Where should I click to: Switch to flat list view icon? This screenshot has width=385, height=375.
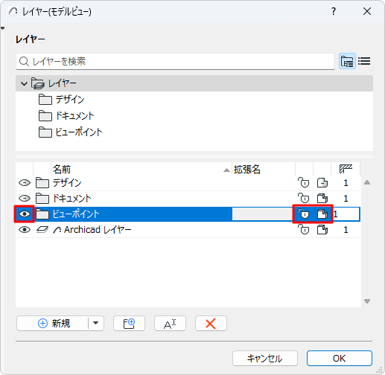tap(364, 61)
